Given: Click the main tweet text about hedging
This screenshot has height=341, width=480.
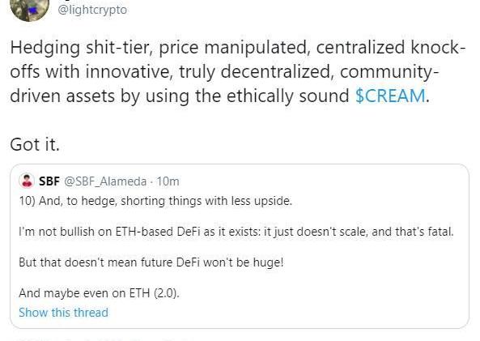Looking at the screenshot, I should (238, 72).
